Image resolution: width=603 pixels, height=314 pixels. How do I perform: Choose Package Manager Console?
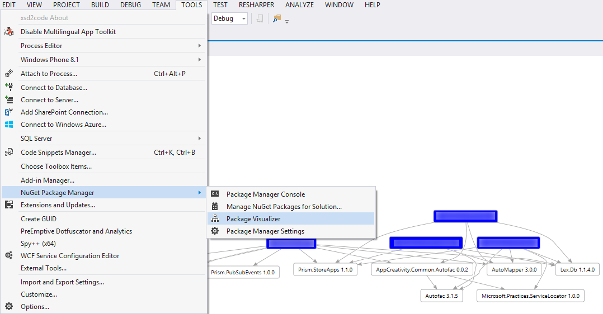coord(291,194)
